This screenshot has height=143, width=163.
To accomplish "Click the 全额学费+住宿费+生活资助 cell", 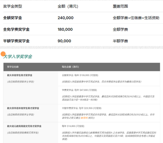I will [136, 18].
